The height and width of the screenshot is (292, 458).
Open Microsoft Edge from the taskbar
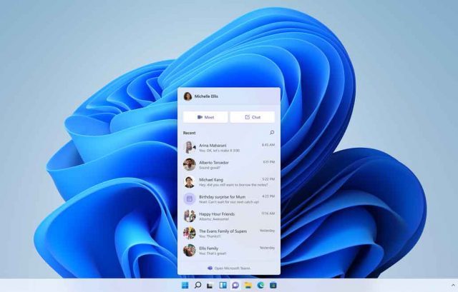pyautogui.click(x=260, y=286)
